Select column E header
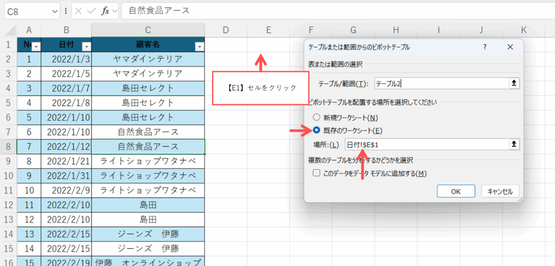Screen dimensions: 555x266 (x=268, y=30)
